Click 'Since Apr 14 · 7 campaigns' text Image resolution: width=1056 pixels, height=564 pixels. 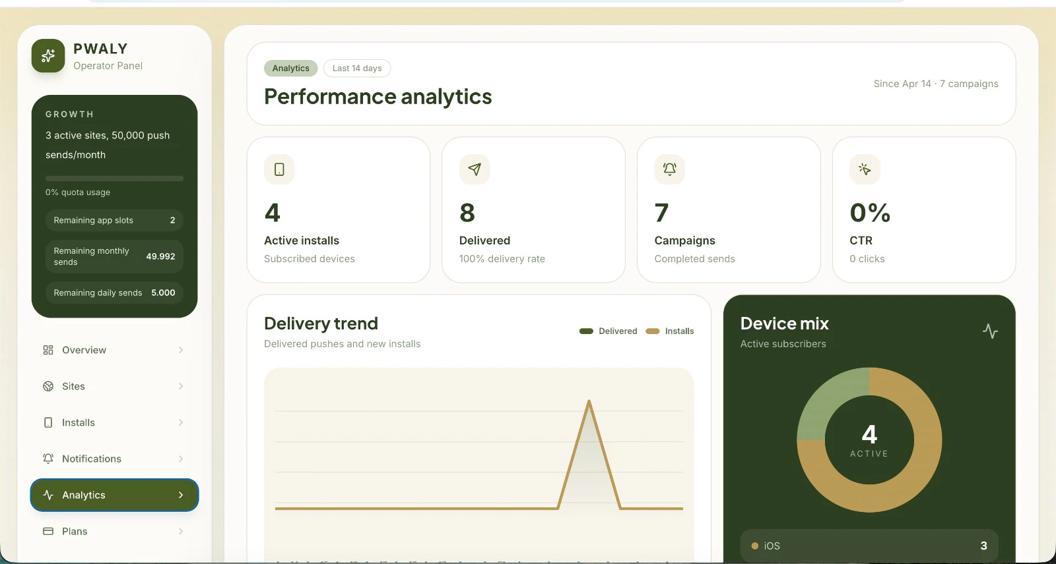click(x=936, y=84)
